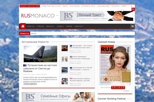Open the Новости dropdown menu
154x102 pixels.
coord(31,26)
